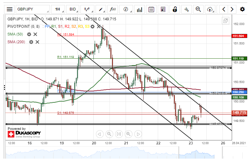The image size is (250, 162).
Task: Open the f(x) indicators menu
Action: click(x=113, y=9)
